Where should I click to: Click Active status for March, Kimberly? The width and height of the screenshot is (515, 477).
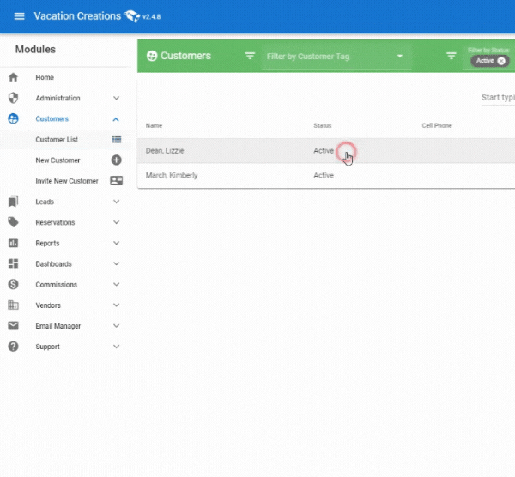(324, 175)
